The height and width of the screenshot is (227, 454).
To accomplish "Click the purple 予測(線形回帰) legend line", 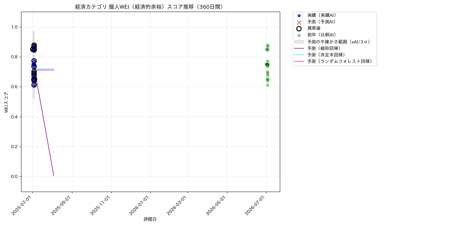I will 299,48.
